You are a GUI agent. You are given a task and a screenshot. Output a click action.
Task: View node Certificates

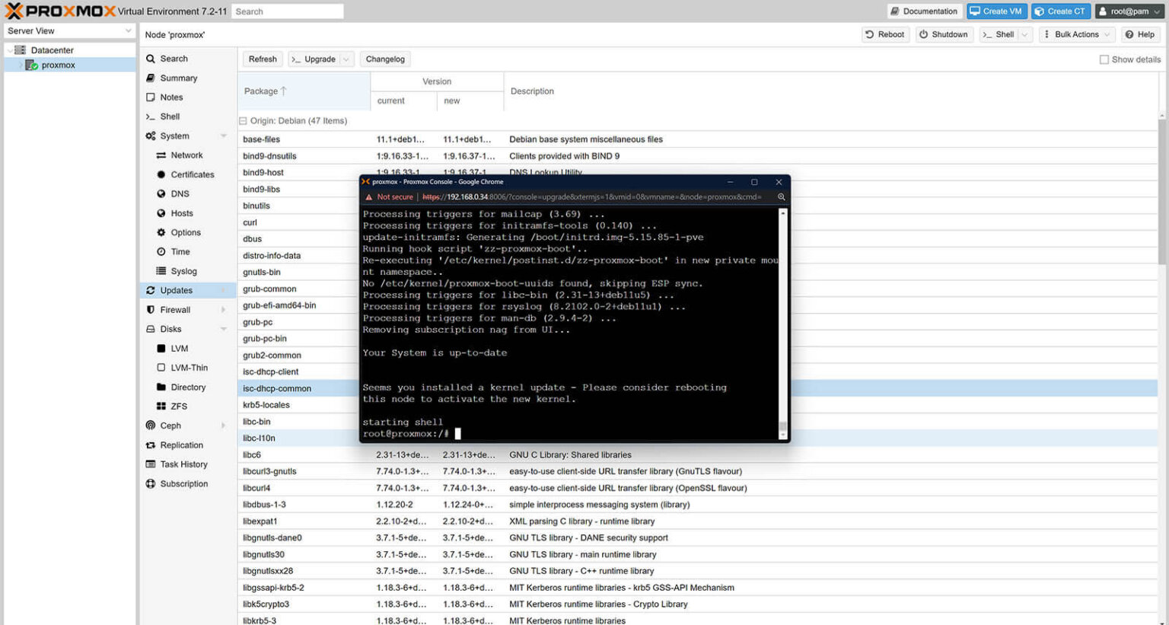[190, 174]
